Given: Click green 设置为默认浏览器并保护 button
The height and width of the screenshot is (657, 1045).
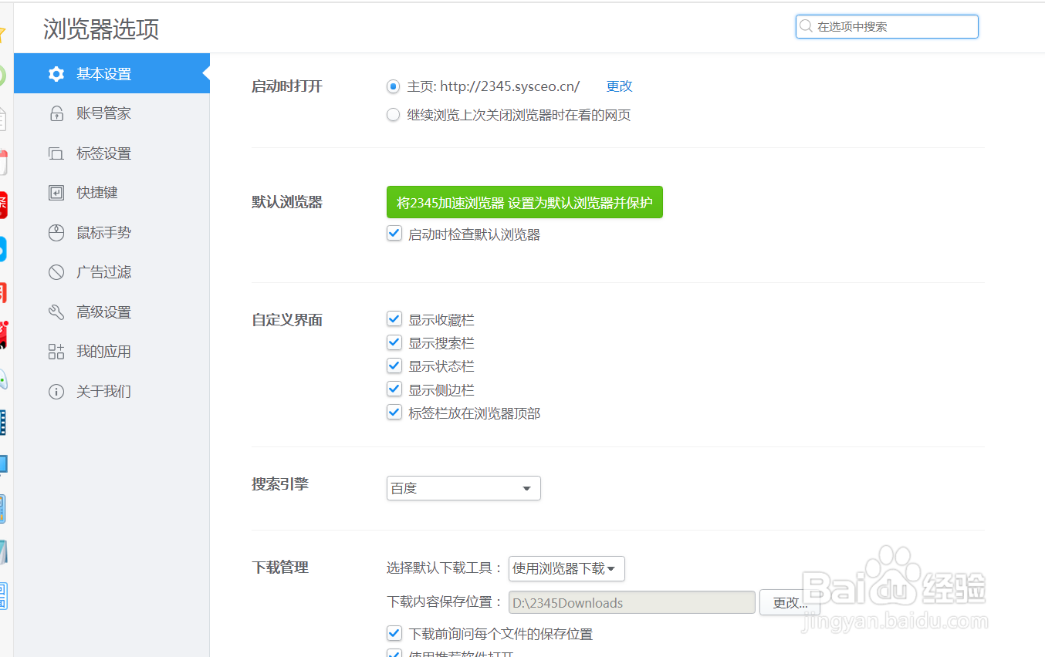Looking at the screenshot, I should tap(525, 203).
